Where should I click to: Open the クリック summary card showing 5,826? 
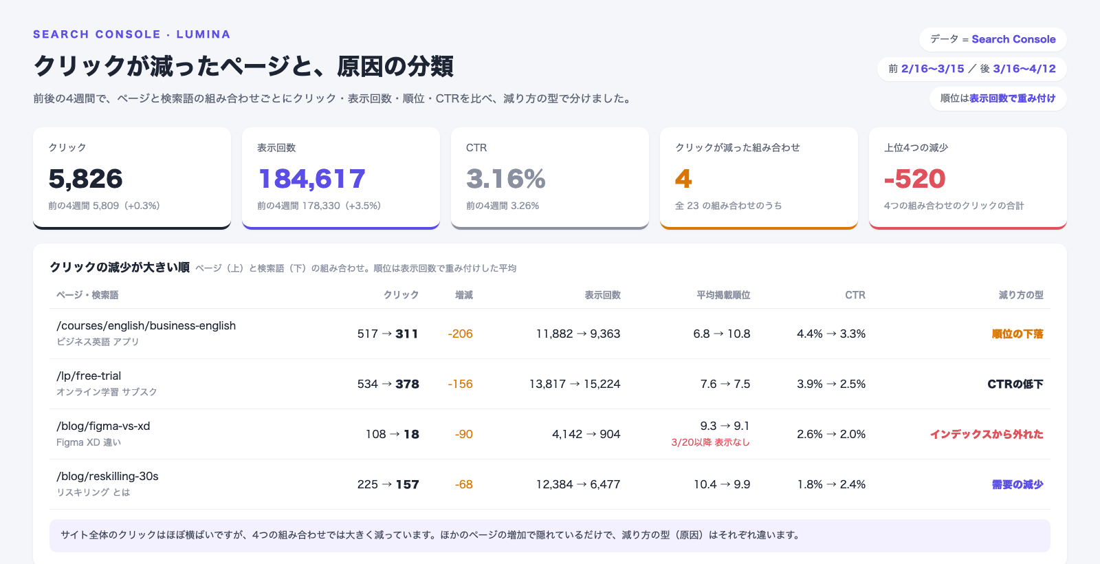click(132, 178)
